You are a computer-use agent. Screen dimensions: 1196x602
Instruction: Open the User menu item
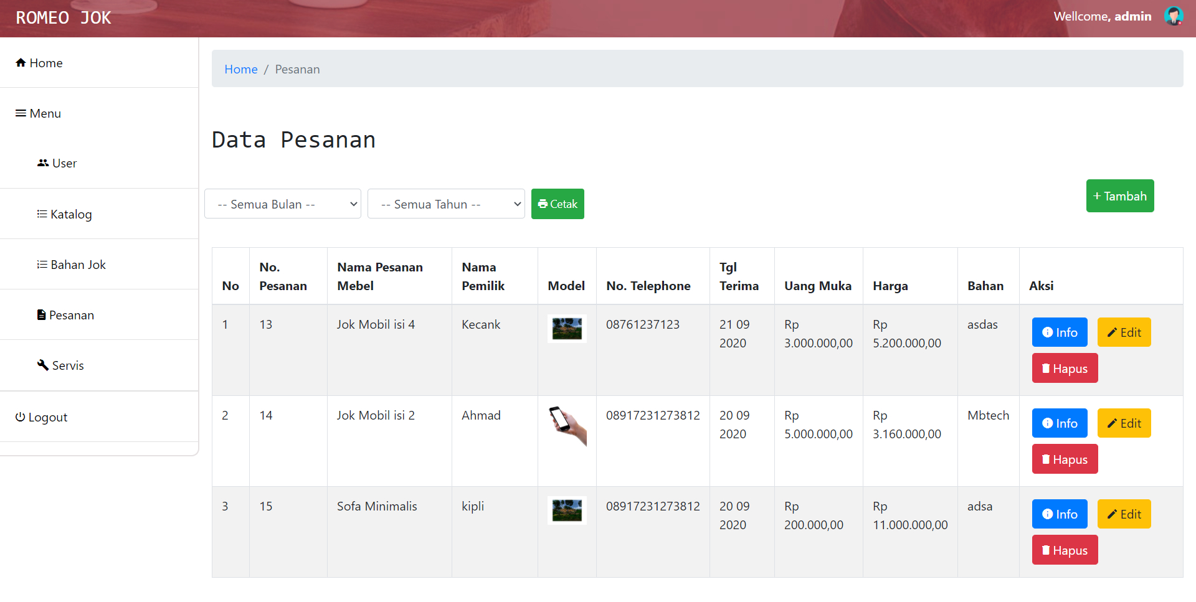click(x=57, y=163)
